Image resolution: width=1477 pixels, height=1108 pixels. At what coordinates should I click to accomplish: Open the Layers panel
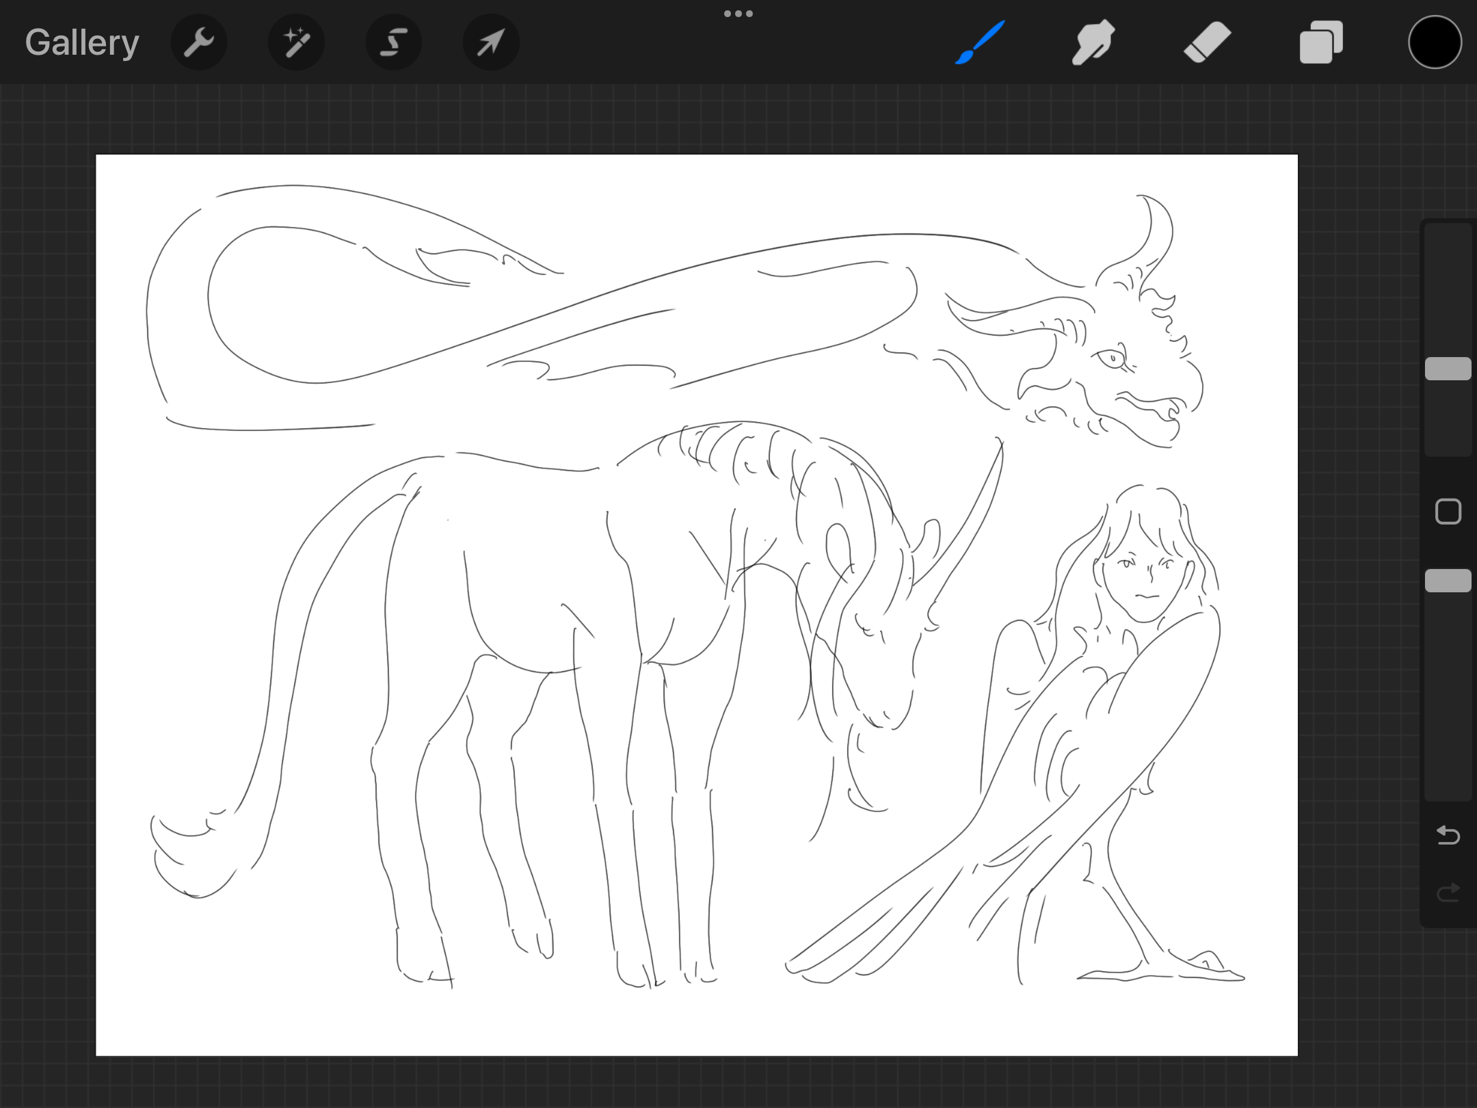pos(1321,42)
